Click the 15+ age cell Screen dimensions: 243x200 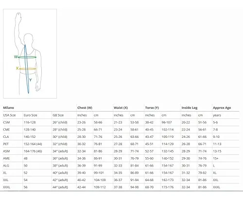coord(216,158)
